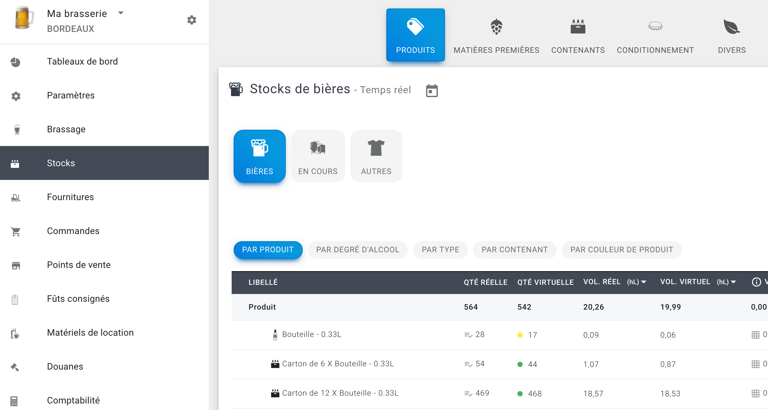Click the Bouteille - 0.33L row
Image resolution: width=768 pixels, height=410 pixels.
coord(500,335)
